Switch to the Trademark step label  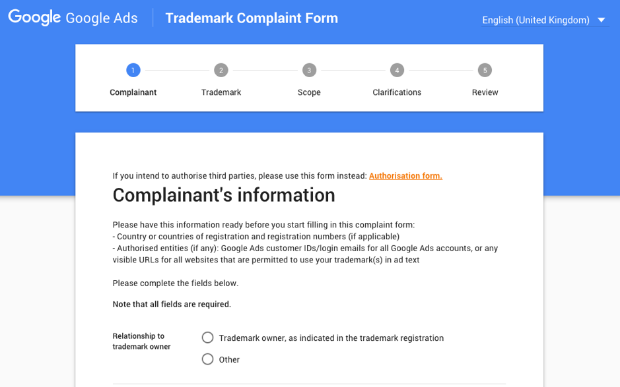point(221,92)
